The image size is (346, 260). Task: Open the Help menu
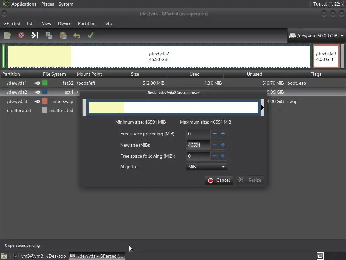(x=107, y=23)
